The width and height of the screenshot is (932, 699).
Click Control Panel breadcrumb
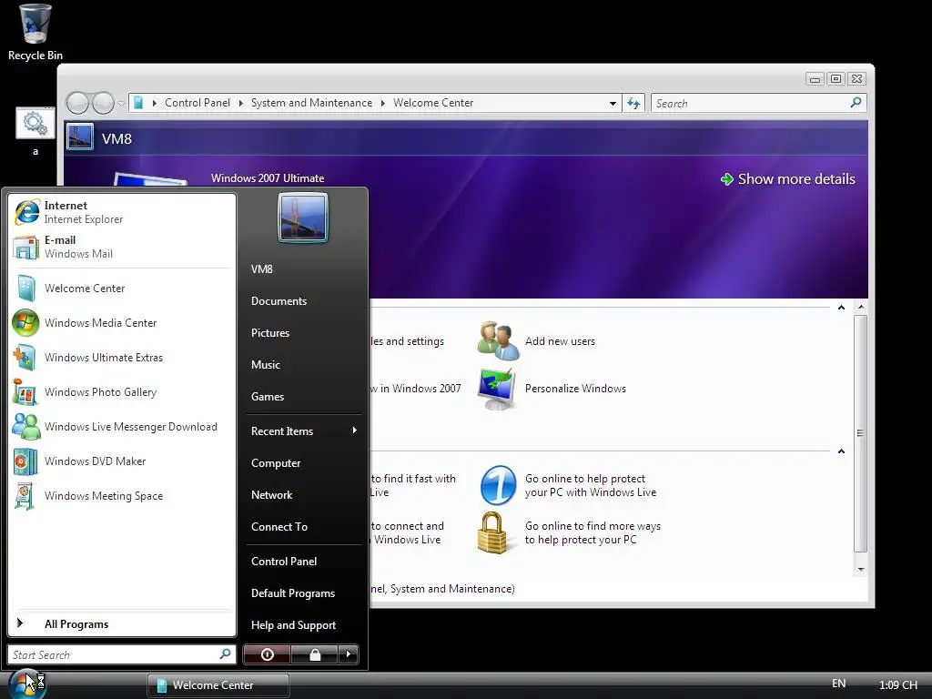click(x=198, y=103)
